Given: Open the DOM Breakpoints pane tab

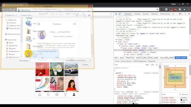Looking at the screenshot, I should tap(140, 61).
